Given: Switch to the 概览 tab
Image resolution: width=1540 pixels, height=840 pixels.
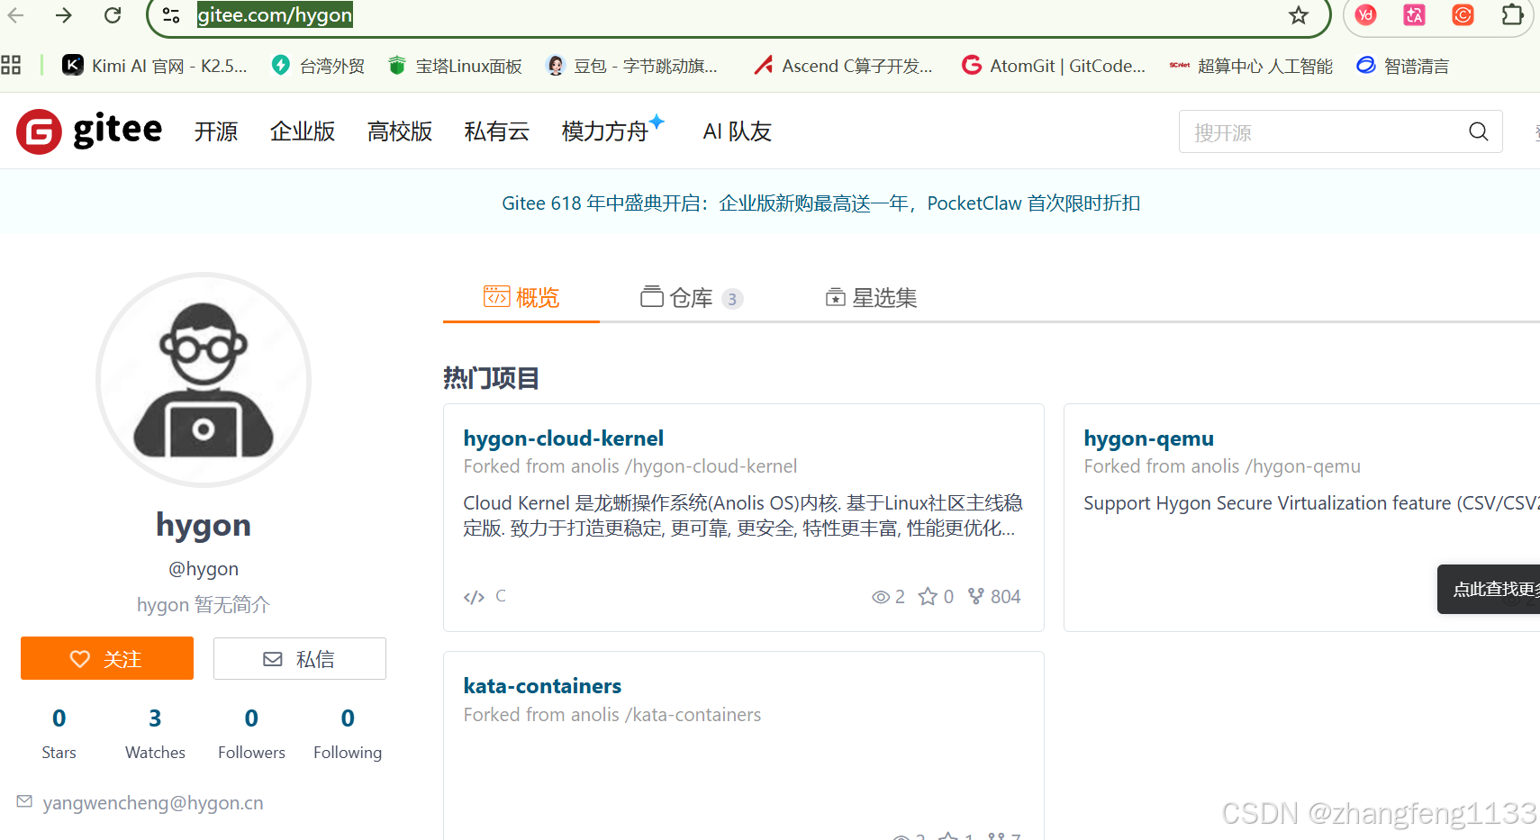Looking at the screenshot, I should pyautogui.click(x=521, y=297).
